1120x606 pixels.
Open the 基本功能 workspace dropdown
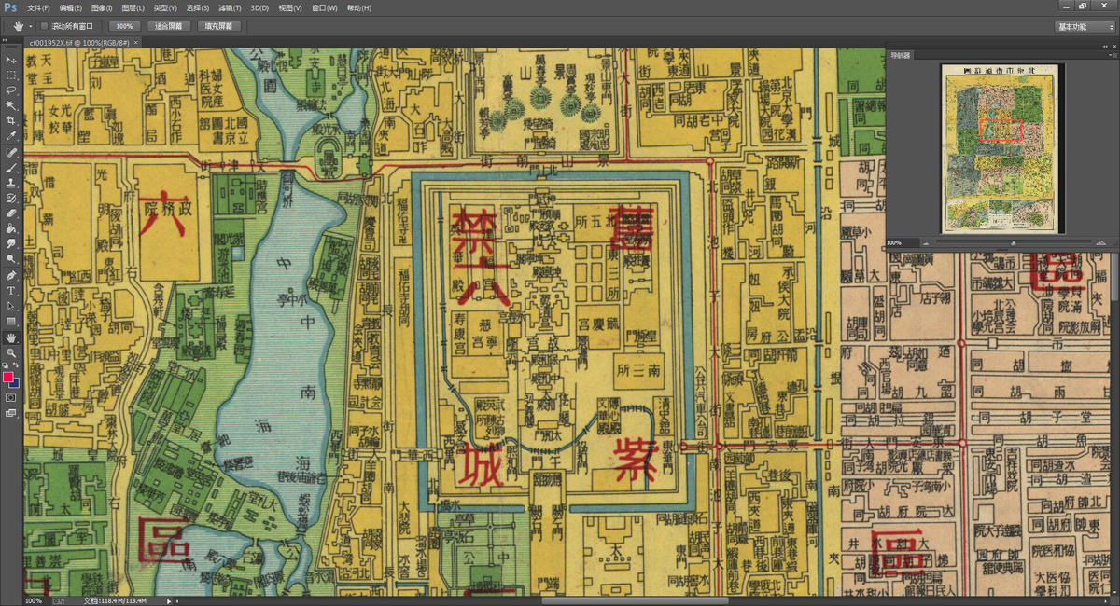1084,27
